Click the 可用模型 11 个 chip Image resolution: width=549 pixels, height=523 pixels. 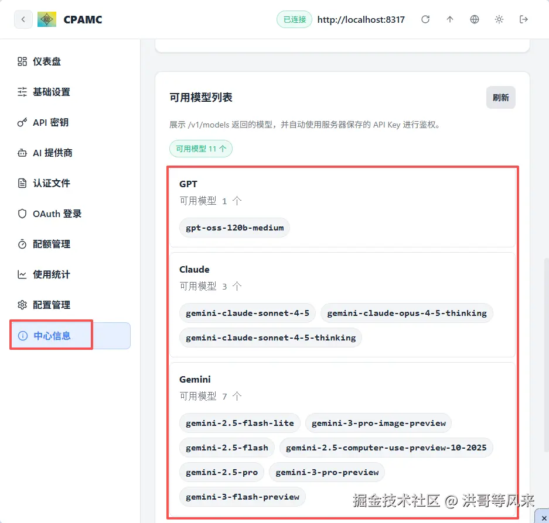coord(200,149)
